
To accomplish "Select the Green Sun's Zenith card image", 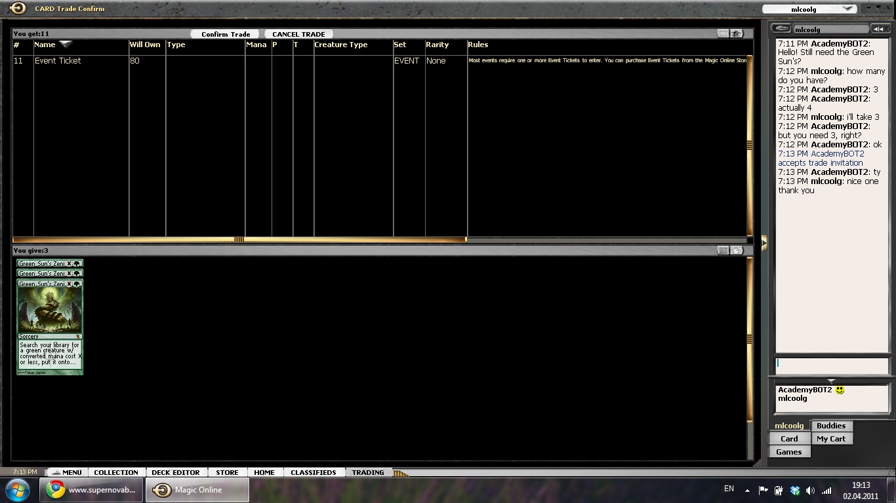I will pos(50,327).
